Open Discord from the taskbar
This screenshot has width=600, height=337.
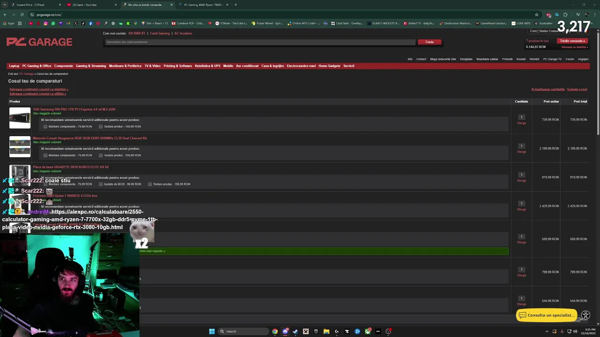pos(285,331)
